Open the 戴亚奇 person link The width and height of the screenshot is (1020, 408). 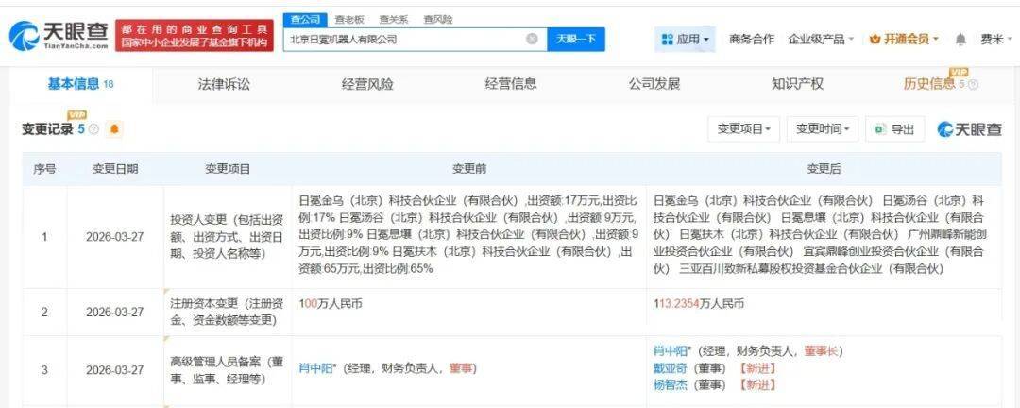670,368
